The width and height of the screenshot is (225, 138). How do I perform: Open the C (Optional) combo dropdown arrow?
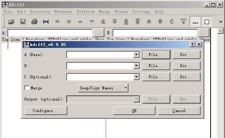136,77
